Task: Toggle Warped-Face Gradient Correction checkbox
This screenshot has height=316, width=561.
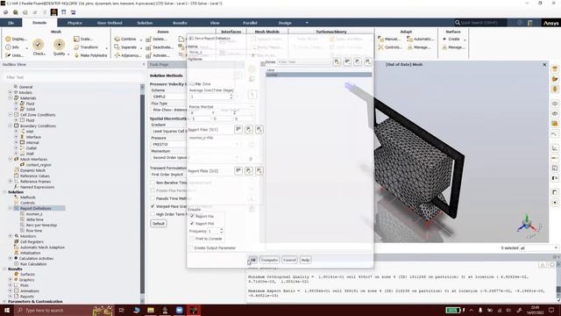Action: click(x=153, y=206)
